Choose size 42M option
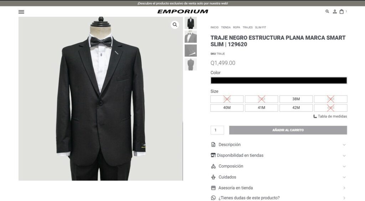365x201 pixels. click(x=296, y=108)
